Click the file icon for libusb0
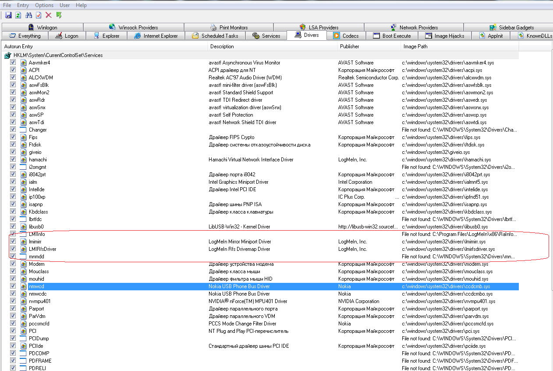 pos(24,227)
